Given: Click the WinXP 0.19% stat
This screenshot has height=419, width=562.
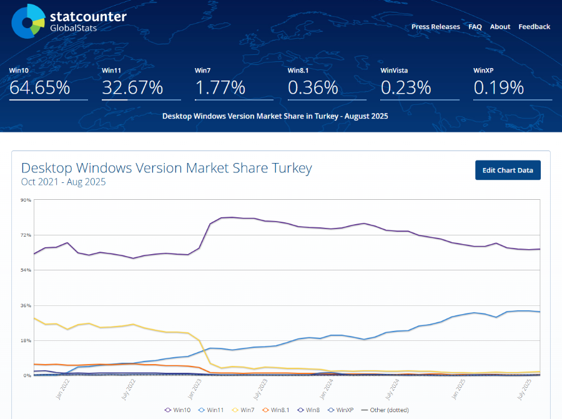Looking at the screenshot, I should point(513,84).
